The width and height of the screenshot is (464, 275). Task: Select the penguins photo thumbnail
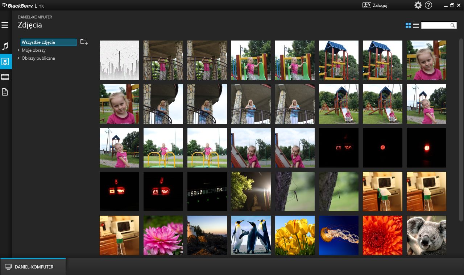click(251, 235)
